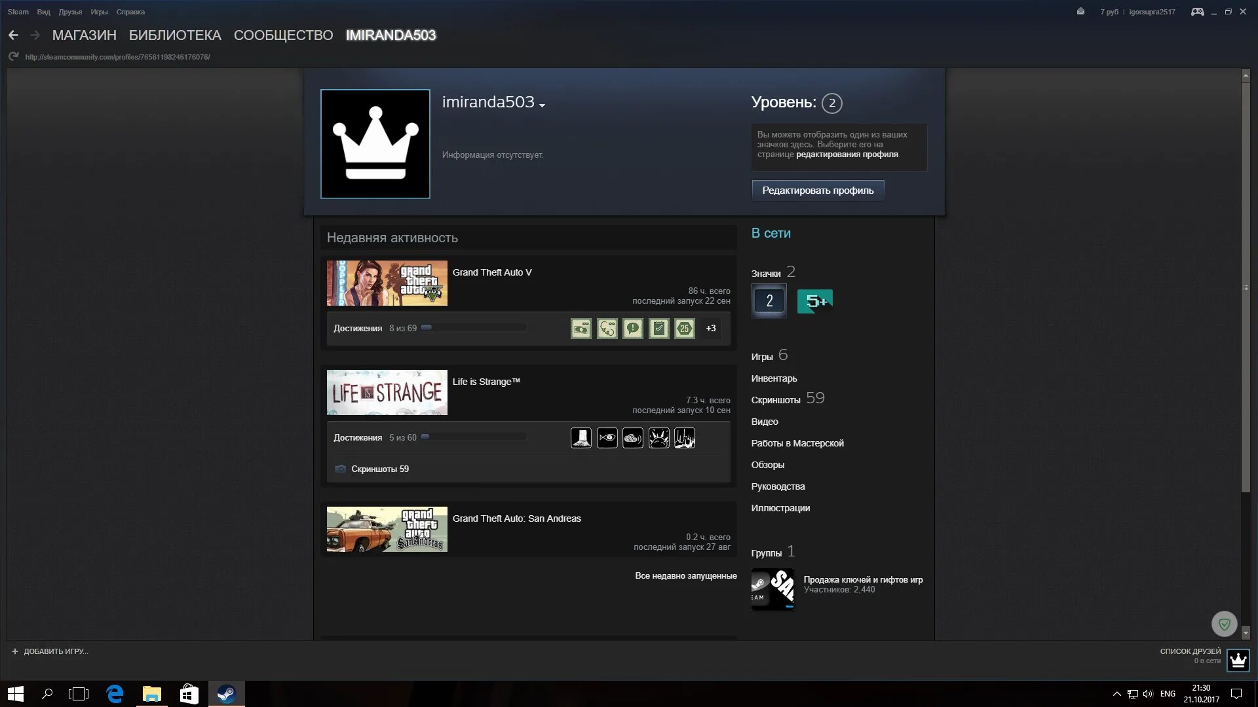Show hidden system tray icons
The width and height of the screenshot is (1258, 707).
[x=1116, y=694]
